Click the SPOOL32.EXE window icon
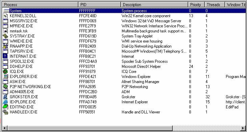247x132 pixels. (x=5, y=61)
